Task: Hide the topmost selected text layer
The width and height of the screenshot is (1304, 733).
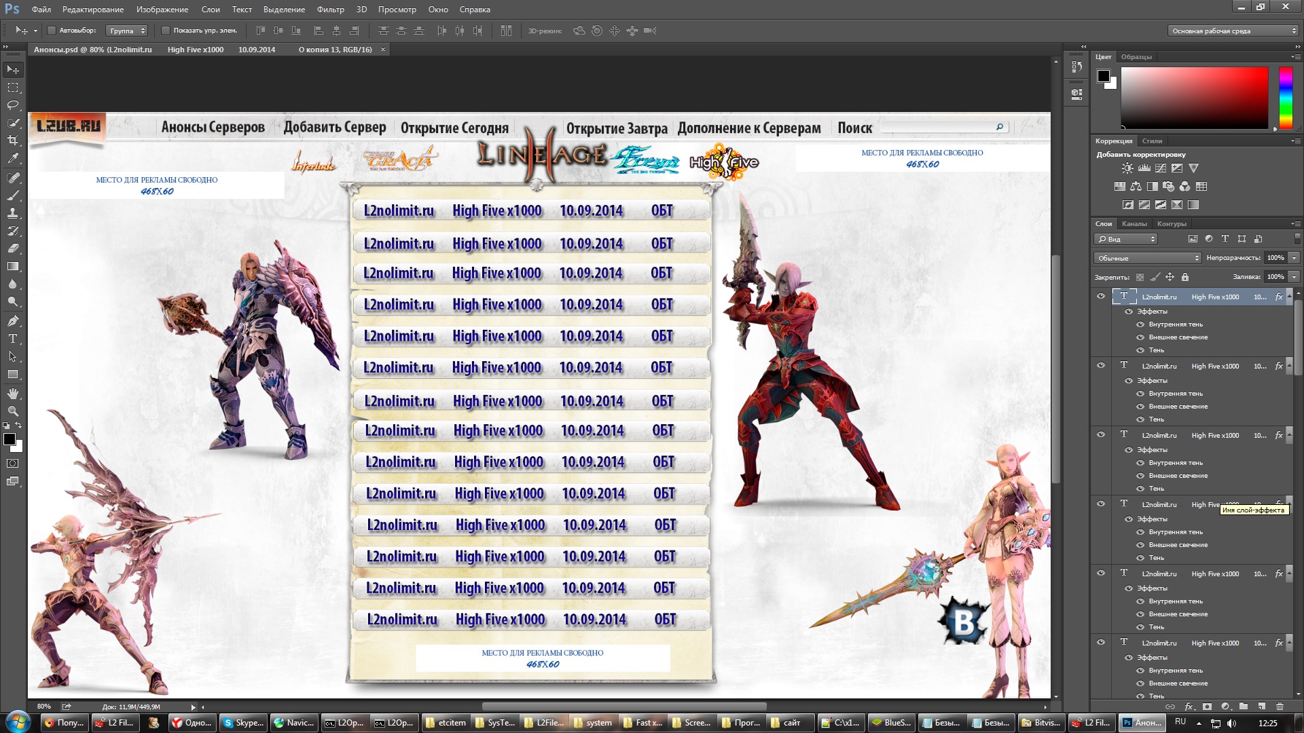Action: coord(1101,296)
